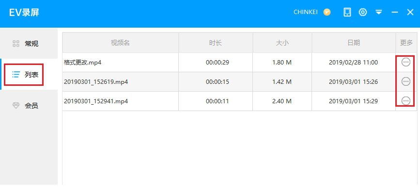Select the file 格式更改.mp4
The image size is (420, 192).
[x=82, y=63]
